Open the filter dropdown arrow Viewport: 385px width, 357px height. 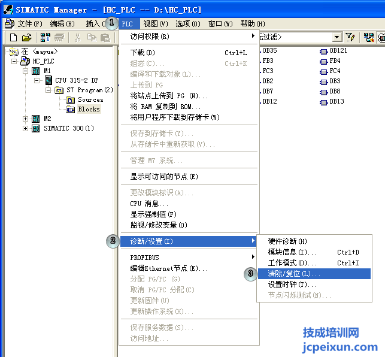(338, 37)
